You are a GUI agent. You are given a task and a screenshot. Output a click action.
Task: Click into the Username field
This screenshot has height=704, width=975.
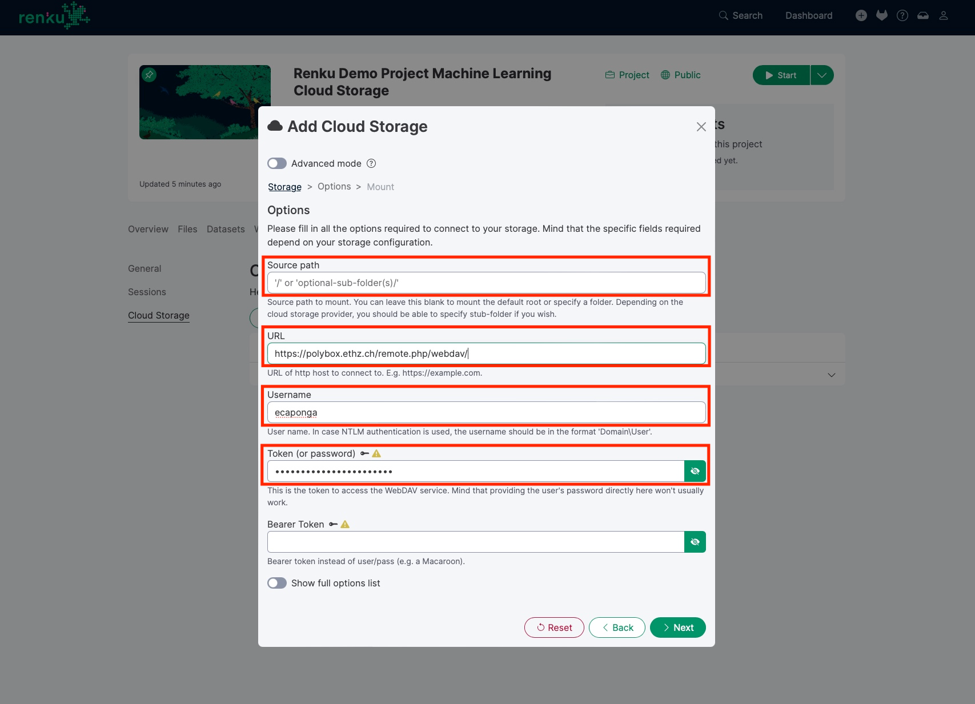click(487, 412)
